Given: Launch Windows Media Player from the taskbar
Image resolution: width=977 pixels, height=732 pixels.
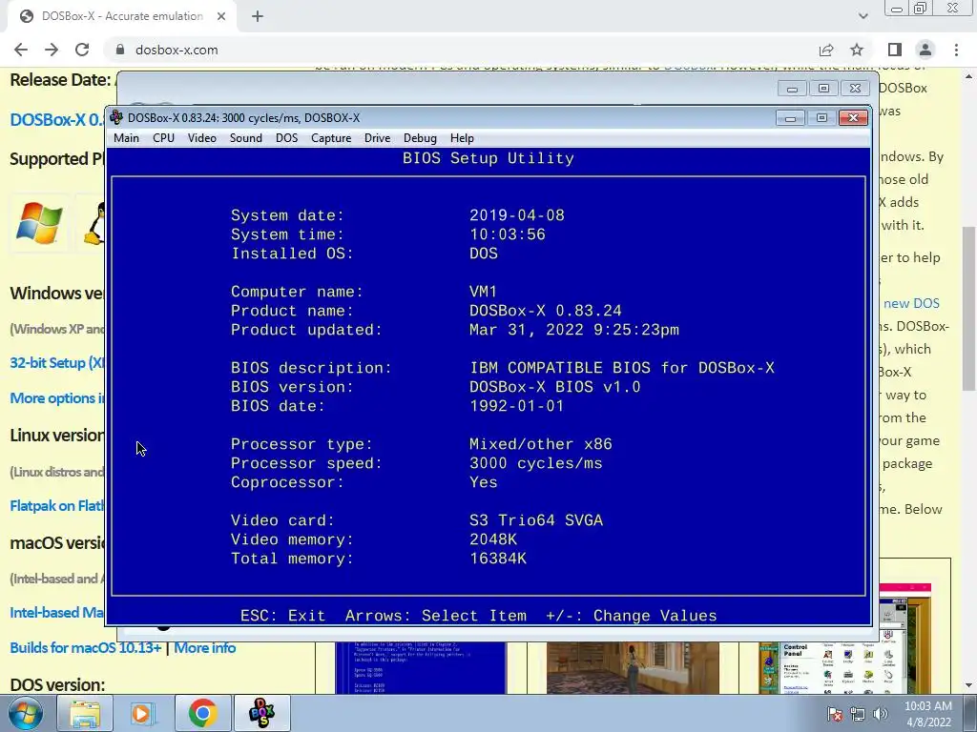Looking at the screenshot, I should pyautogui.click(x=143, y=713).
